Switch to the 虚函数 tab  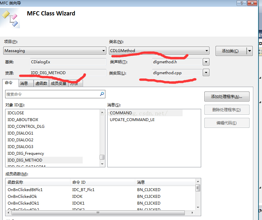(41, 84)
